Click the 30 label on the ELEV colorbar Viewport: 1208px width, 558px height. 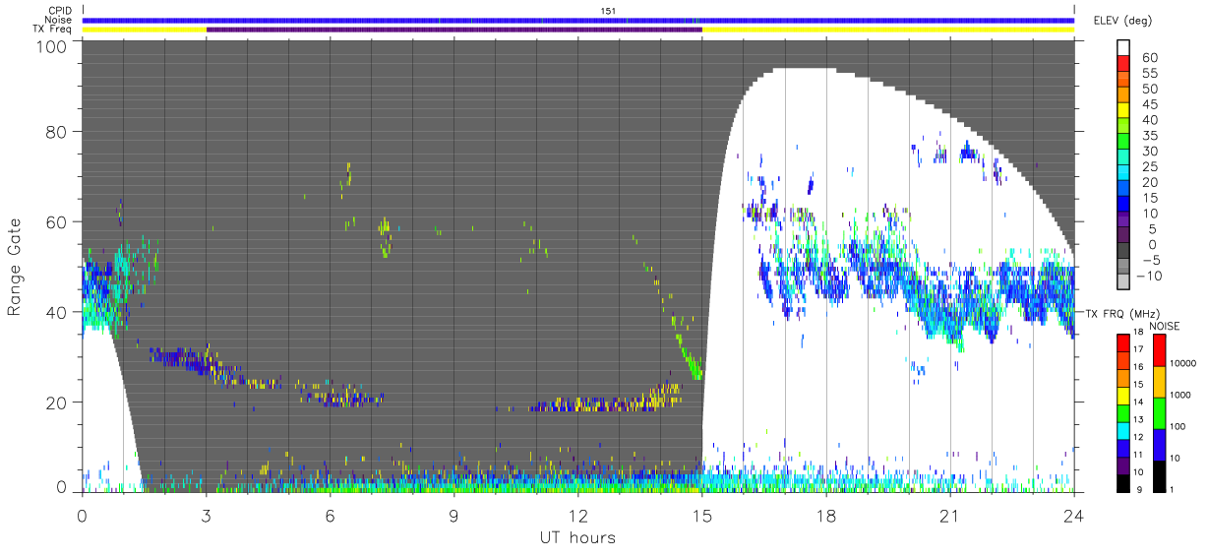(x=1148, y=151)
